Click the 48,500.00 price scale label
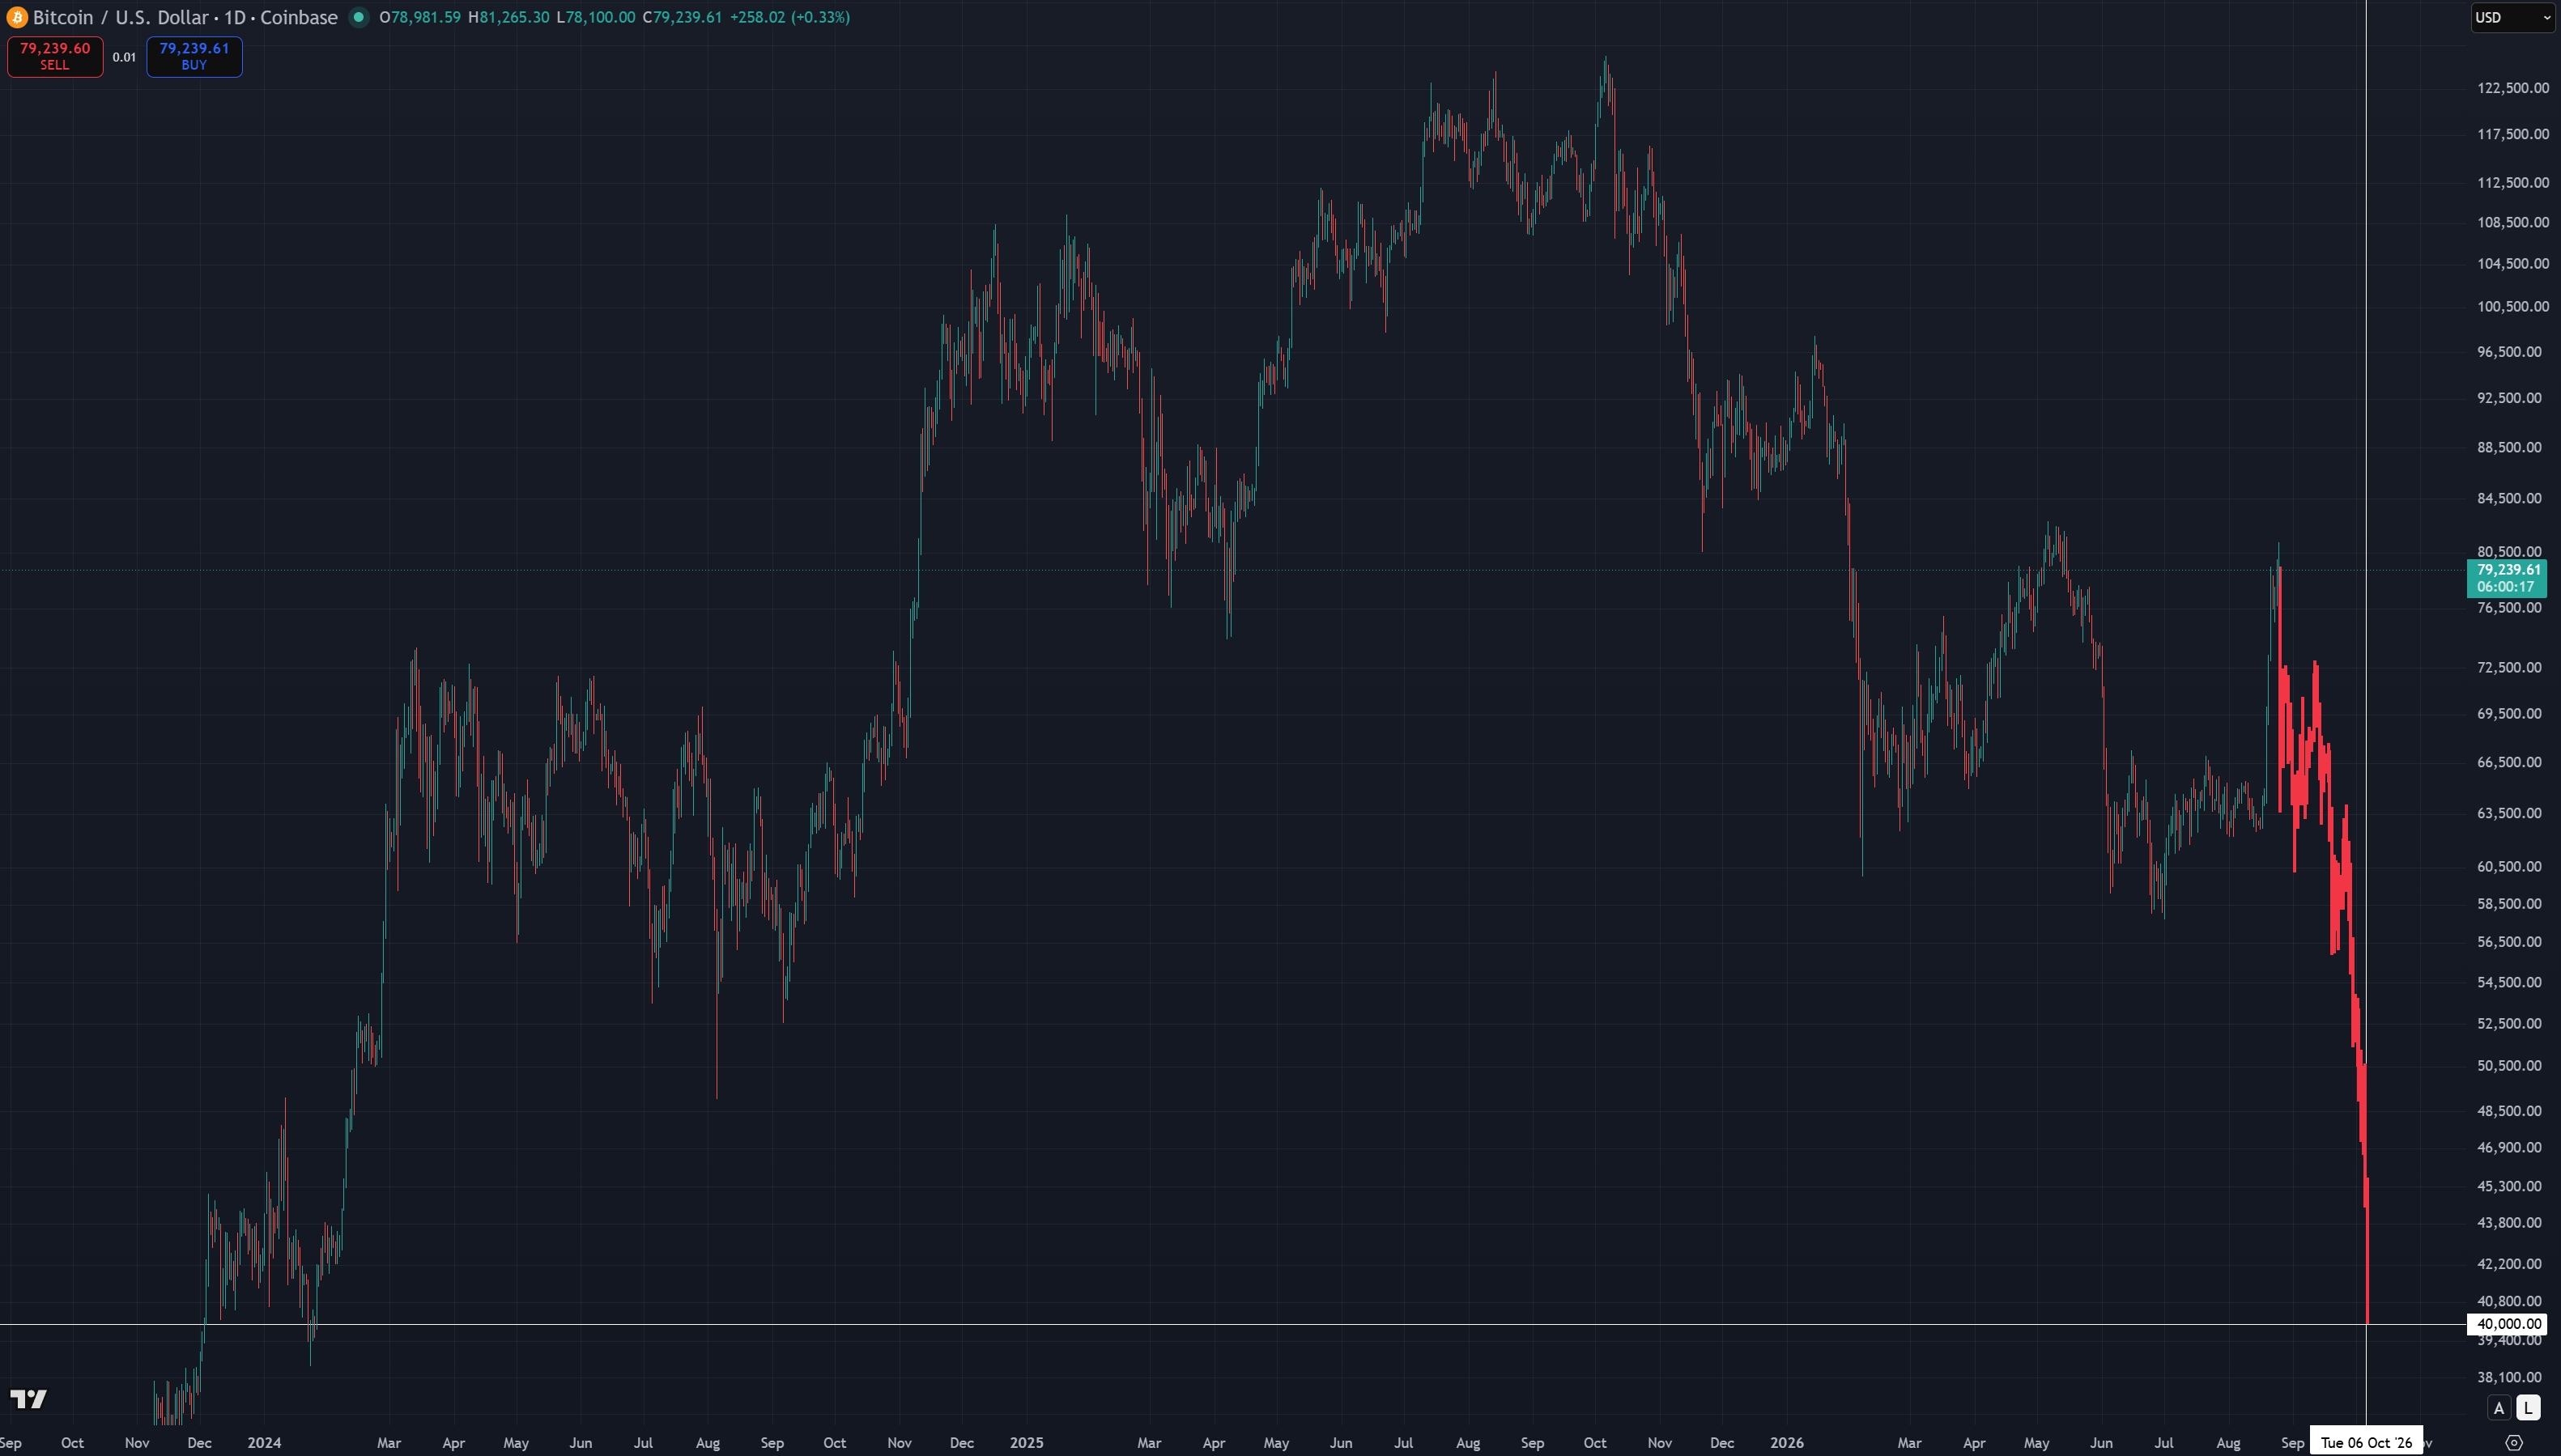The image size is (2561, 1456). click(2509, 1110)
